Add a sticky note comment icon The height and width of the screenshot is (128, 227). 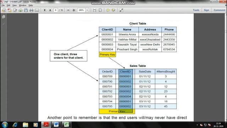108,10
